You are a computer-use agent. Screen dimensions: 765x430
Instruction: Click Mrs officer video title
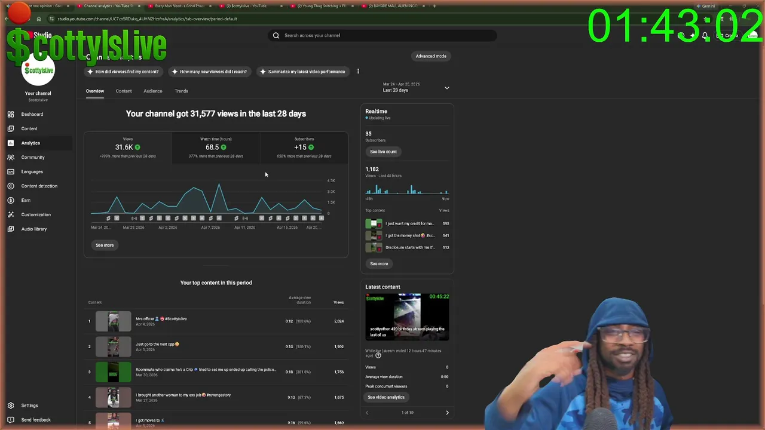point(161,319)
